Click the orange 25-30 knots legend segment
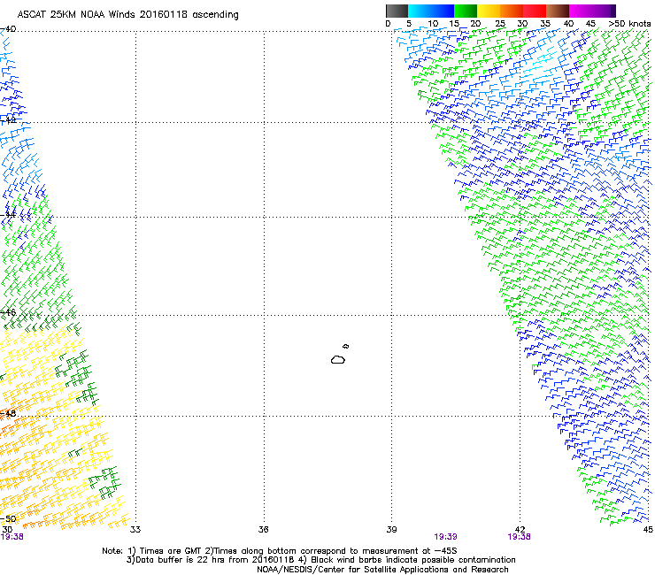The width and height of the screenshot is (655, 575). 512,11
